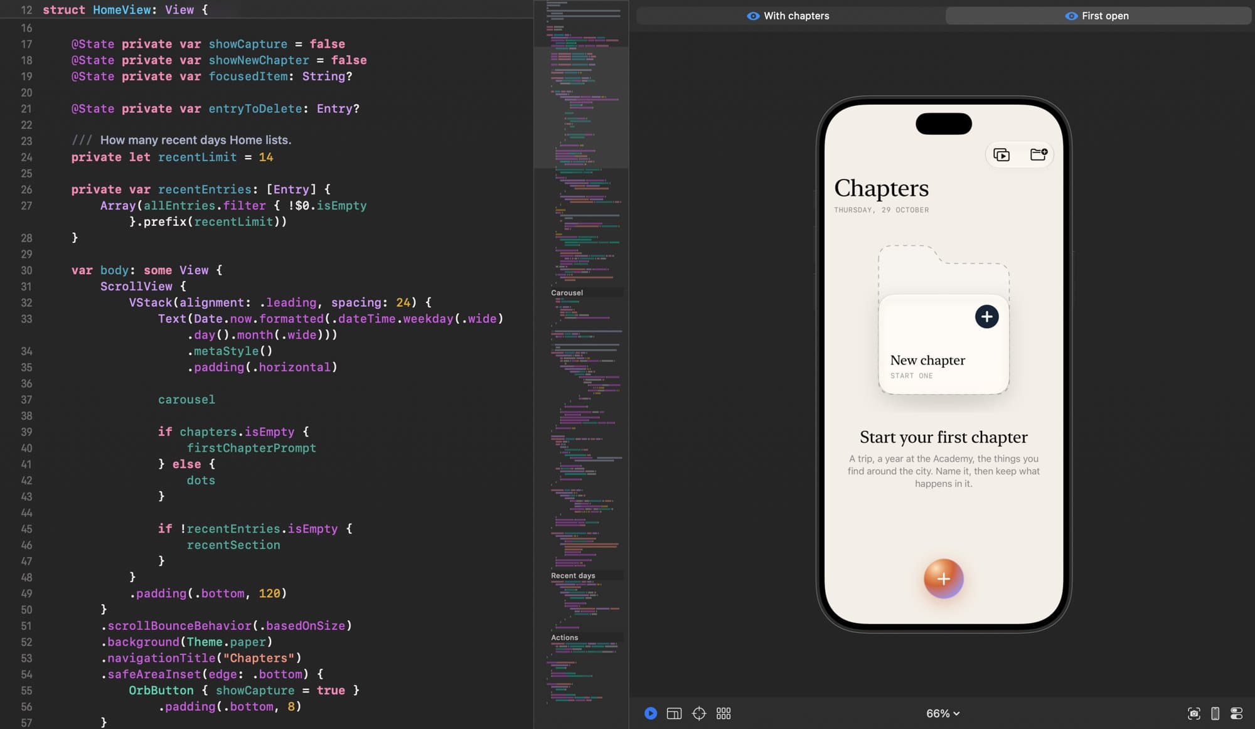Click firstChapterPrompt on line 40
The height and width of the screenshot is (729, 1255).
(251, 448)
